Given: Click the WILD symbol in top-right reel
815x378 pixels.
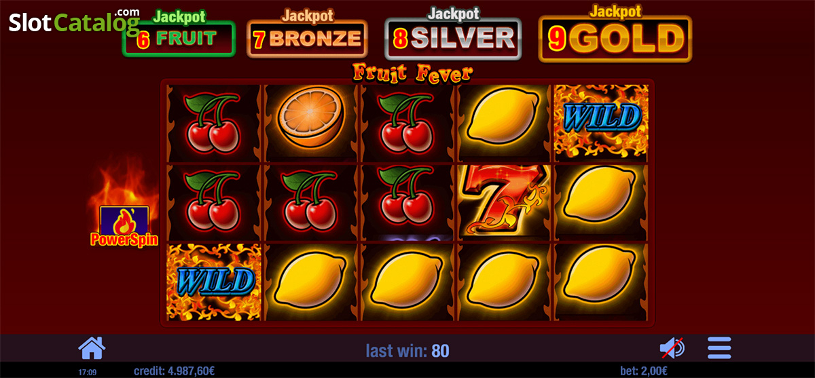Looking at the screenshot, I should tap(601, 123).
